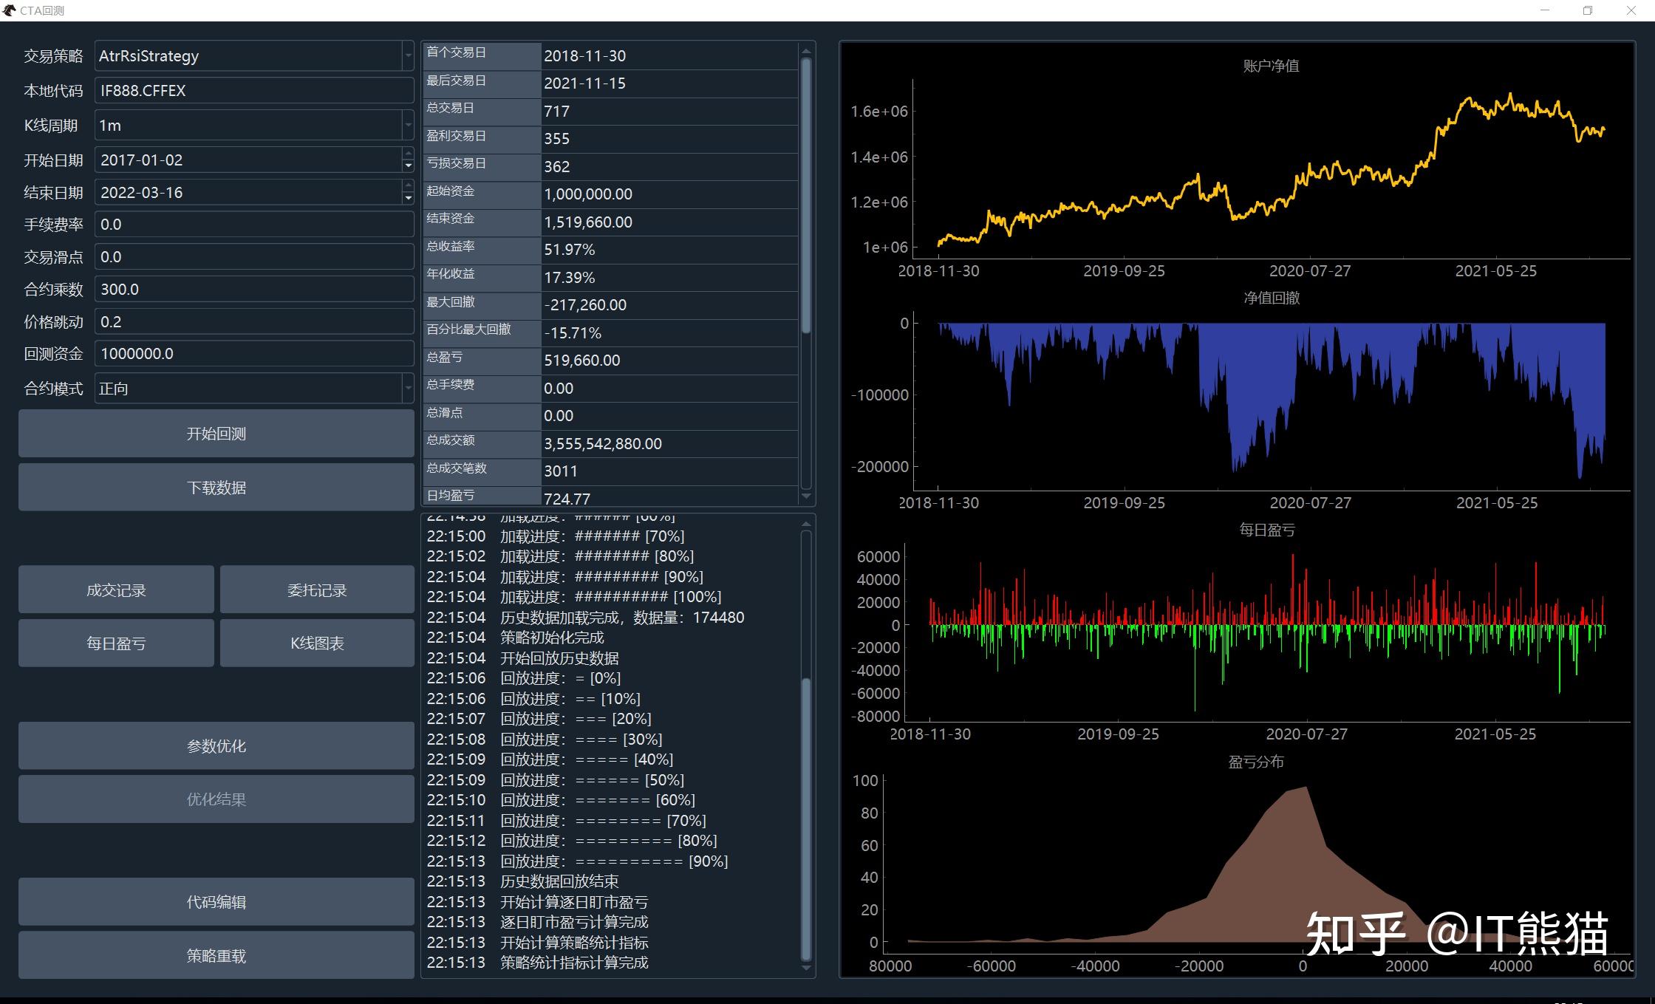Open the K线周期 interval dropdown

tap(408, 124)
